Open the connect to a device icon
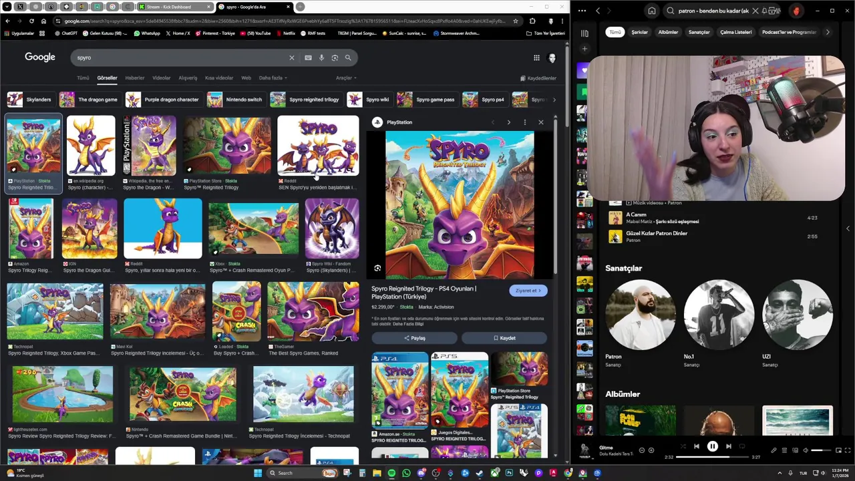The image size is (855, 481). 795,450
